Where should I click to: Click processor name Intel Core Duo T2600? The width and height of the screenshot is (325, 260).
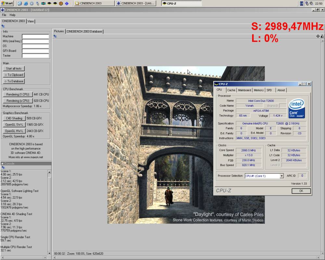coord(261,101)
